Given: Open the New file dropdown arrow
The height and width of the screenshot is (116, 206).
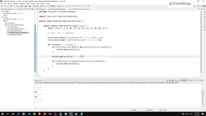Looking at the screenshot, I should 4,6.
